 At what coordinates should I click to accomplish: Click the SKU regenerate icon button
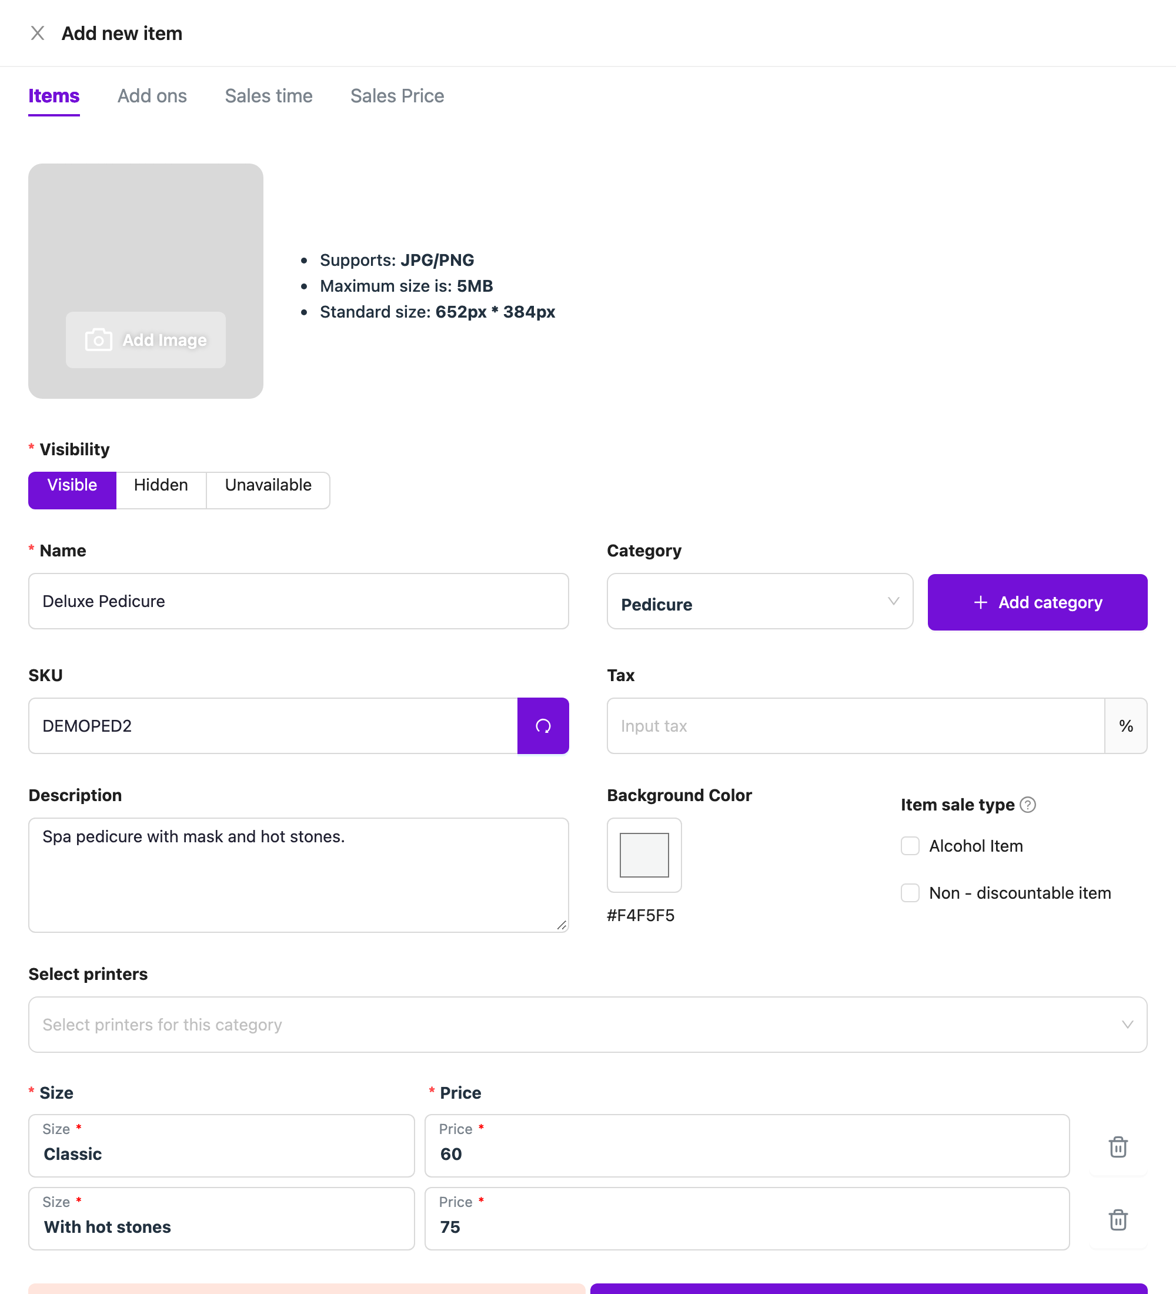(x=543, y=726)
